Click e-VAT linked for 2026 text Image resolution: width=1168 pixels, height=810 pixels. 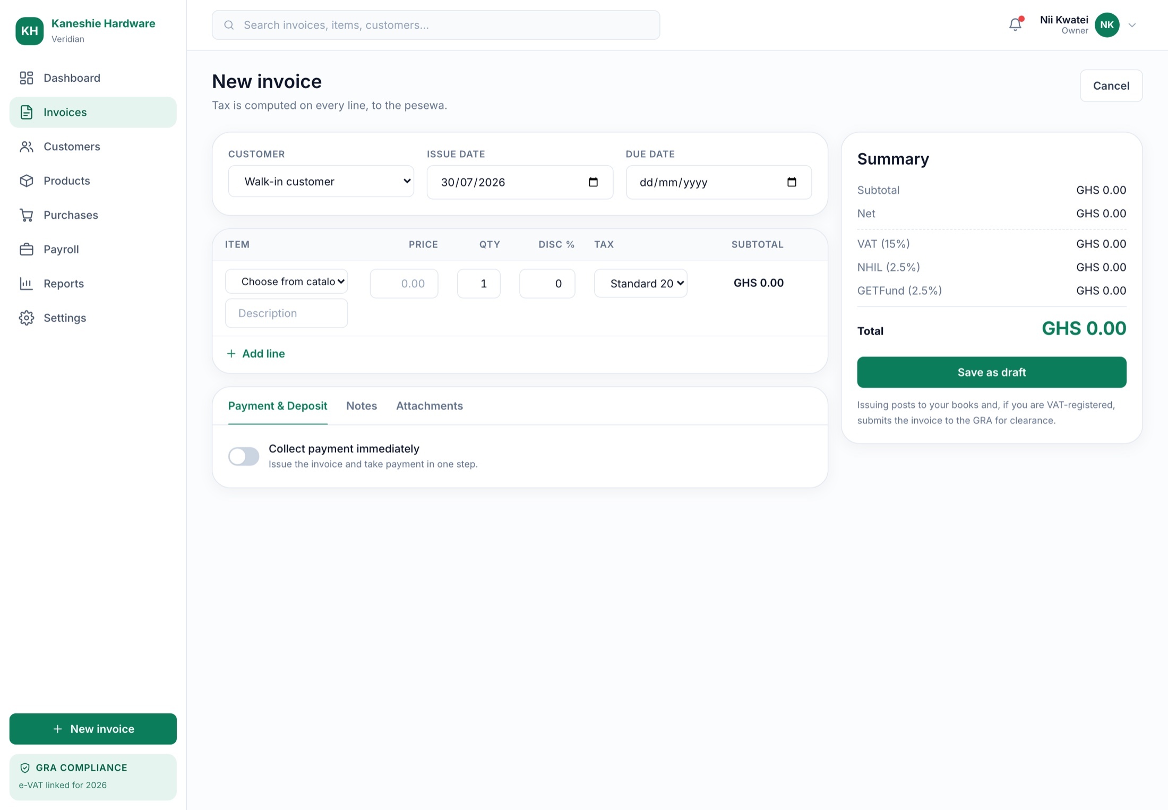click(x=63, y=785)
